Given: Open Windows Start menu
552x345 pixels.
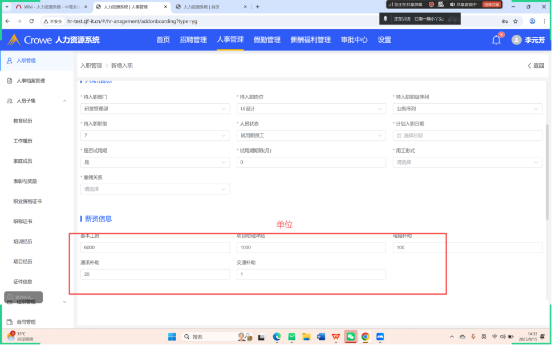Looking at the screenshot, I should 172,336.
